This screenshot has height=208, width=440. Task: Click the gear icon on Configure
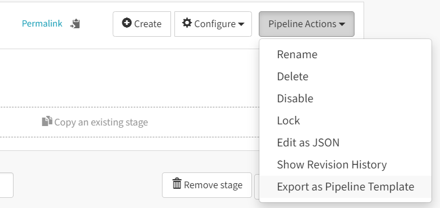187,23
